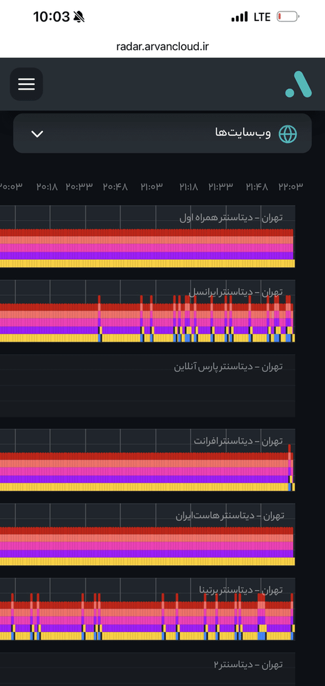Open the تهران - دیتاسنتر ۲ row
The width and height of the screenshot is (325, 686).
coord(147,670)
